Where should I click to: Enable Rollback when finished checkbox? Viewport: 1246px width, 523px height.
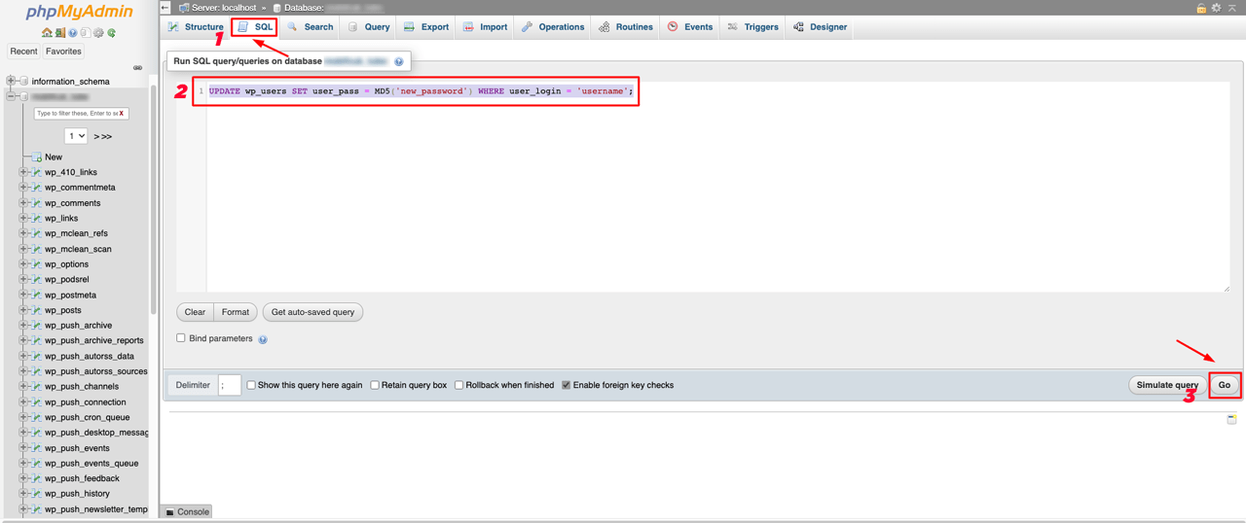459,385
